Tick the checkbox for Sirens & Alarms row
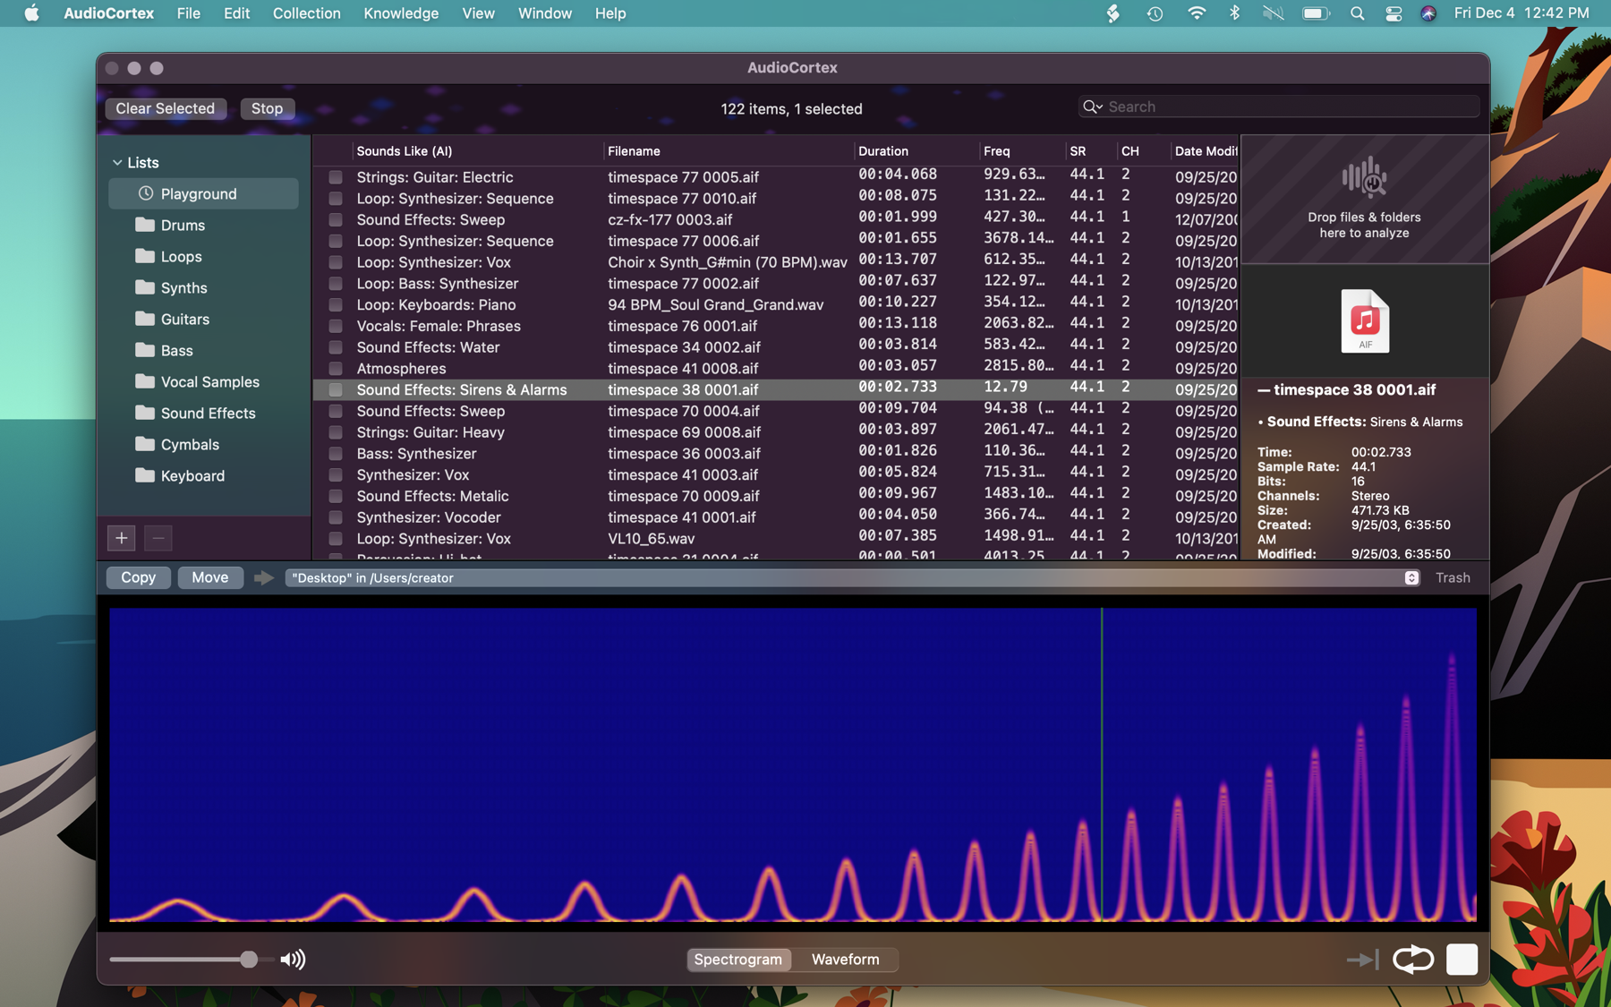 point(336,390)
